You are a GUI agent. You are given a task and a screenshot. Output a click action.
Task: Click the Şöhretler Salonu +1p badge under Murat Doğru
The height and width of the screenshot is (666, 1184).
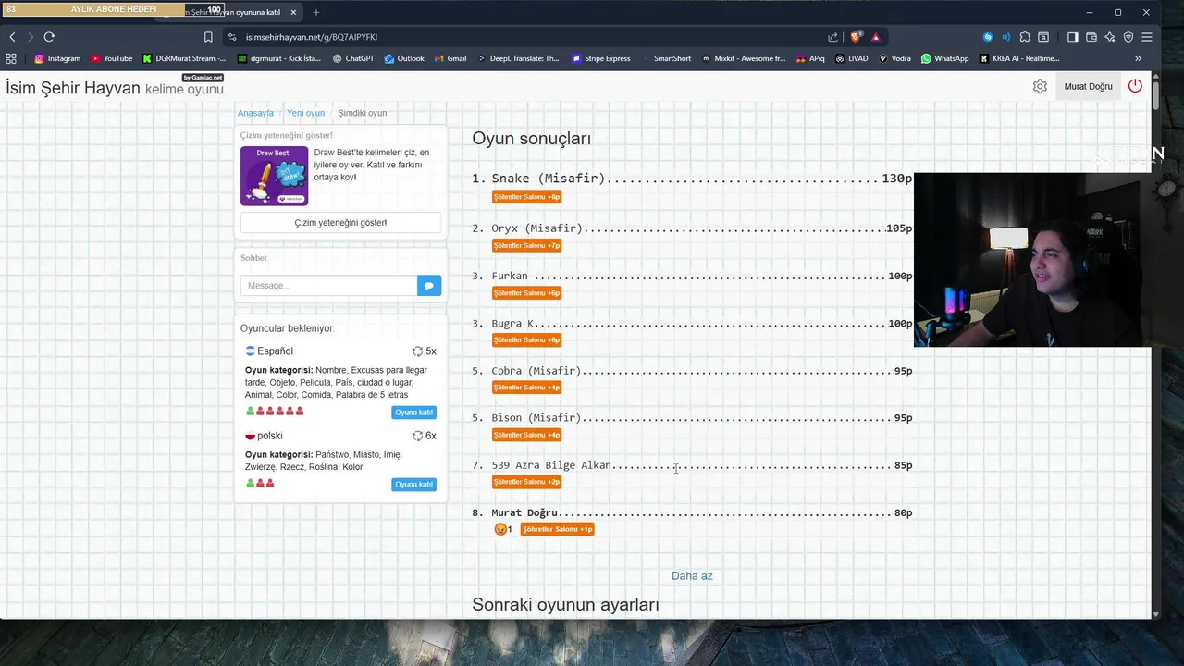pyautogui.click(x=557, y=529)
